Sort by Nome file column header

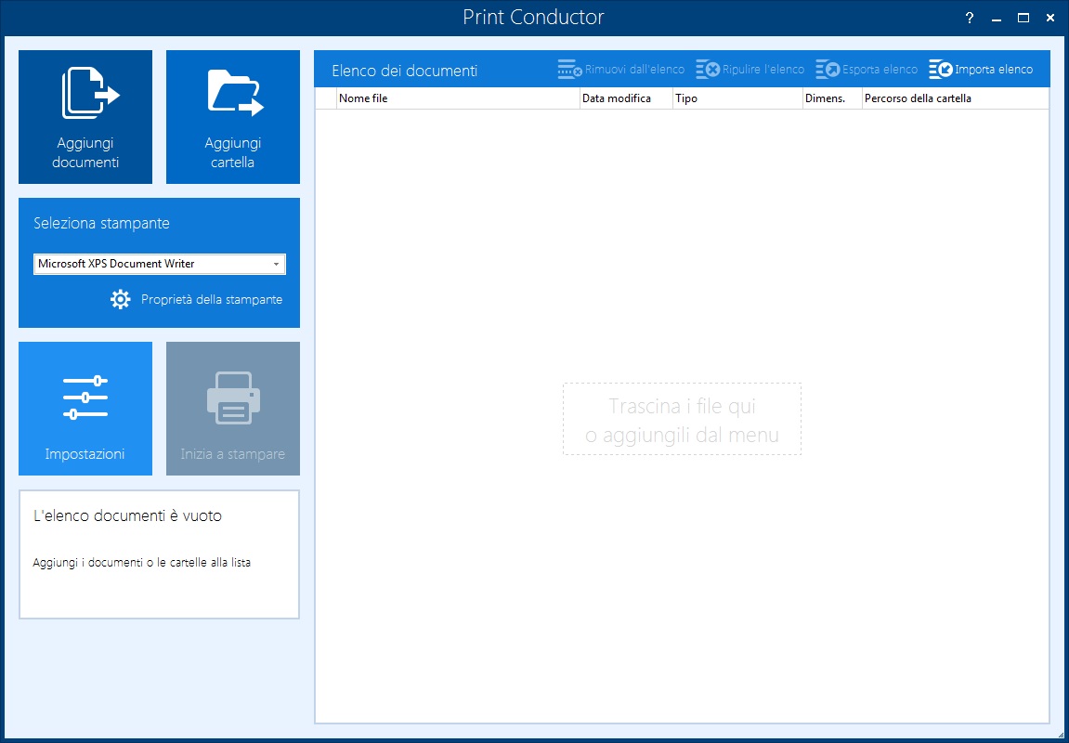(x=458, y=98)
